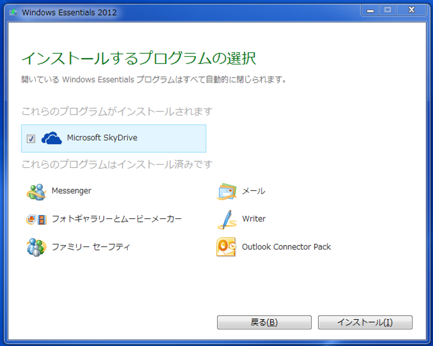This screenshot has width=433, height=346.
Task: Click the Writer pen icon
Action: point(227,220)
